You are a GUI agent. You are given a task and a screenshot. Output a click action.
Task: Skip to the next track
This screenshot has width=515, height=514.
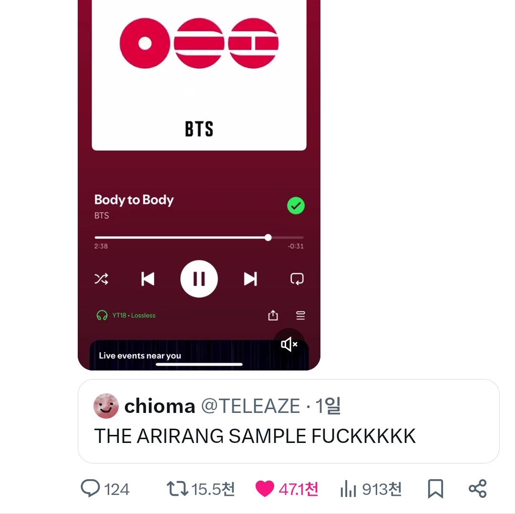coord(250,279)
